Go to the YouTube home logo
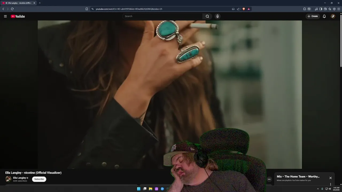342x192 pixels. coord(18,16)
